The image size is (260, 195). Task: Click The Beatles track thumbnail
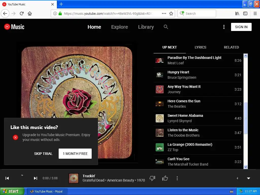pyautogui.click(x=160, y=104)
